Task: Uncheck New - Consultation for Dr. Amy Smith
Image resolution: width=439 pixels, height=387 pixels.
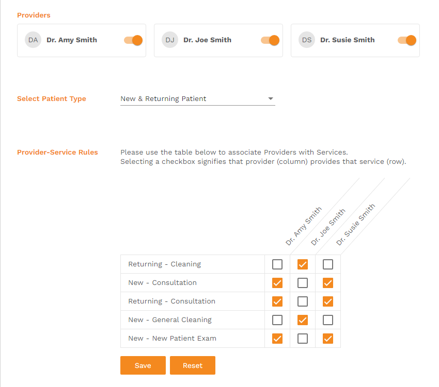Action: [x=277, y=283]
